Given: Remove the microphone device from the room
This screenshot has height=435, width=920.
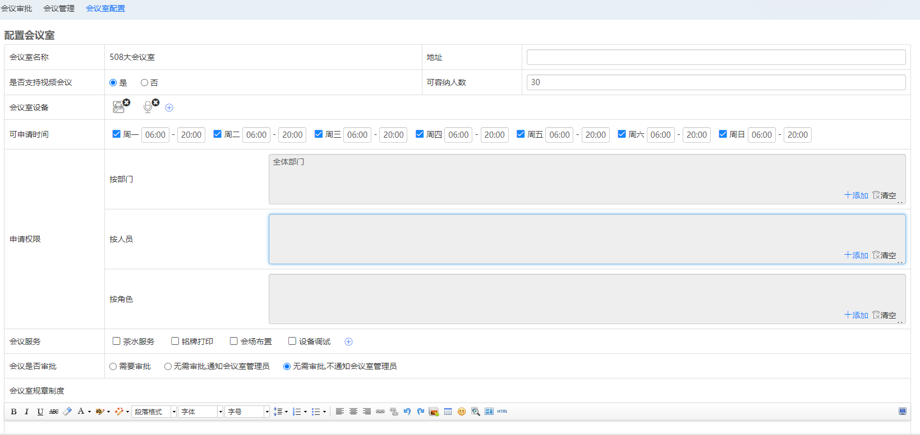Looking at the screenshot, I should click(155, 102).
